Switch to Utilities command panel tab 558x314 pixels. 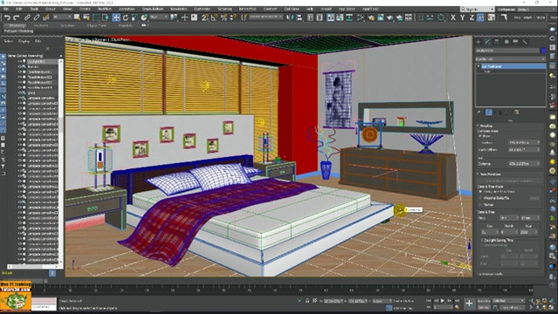point(525,42)
